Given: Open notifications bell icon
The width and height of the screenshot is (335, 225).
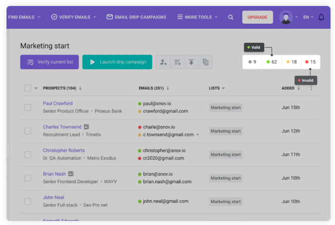Looking at the screenshot, I should (x=321, y=17).
